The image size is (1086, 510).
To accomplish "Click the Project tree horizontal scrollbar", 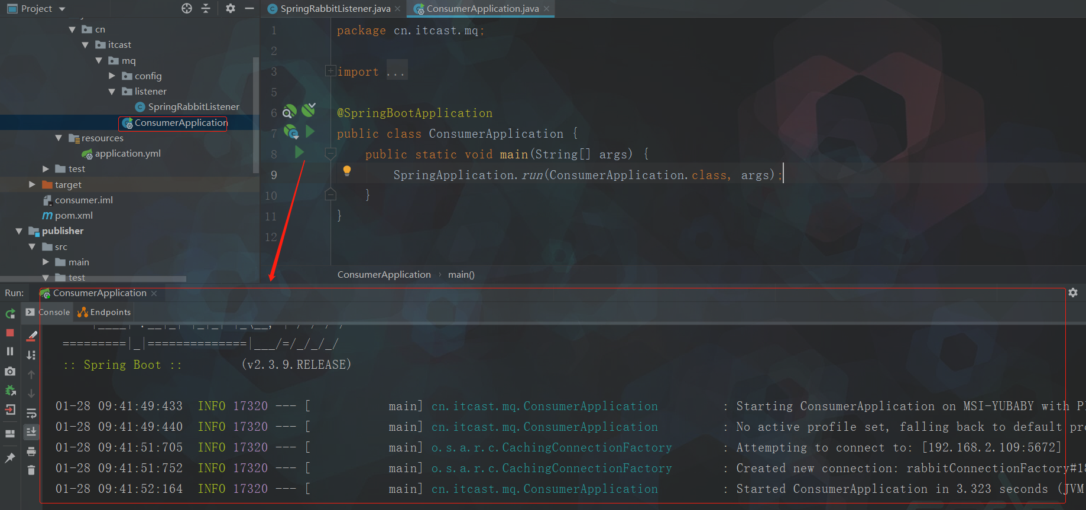I will tap(93, 279).
